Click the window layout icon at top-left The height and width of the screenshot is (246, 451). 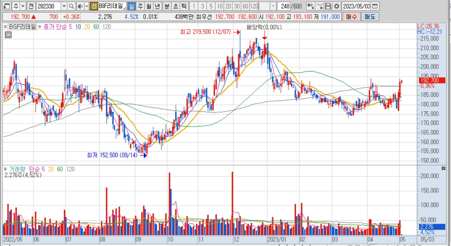click(7, 6)
